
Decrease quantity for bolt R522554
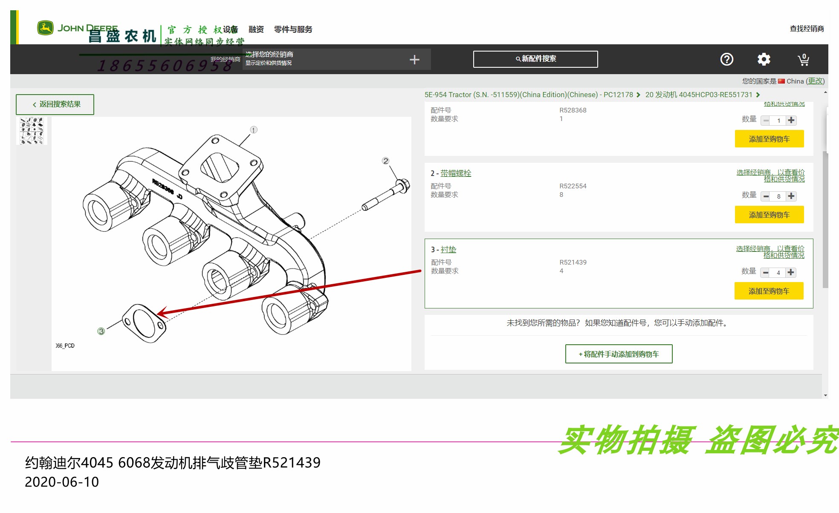pyautogui.click(x=766, y=196)
